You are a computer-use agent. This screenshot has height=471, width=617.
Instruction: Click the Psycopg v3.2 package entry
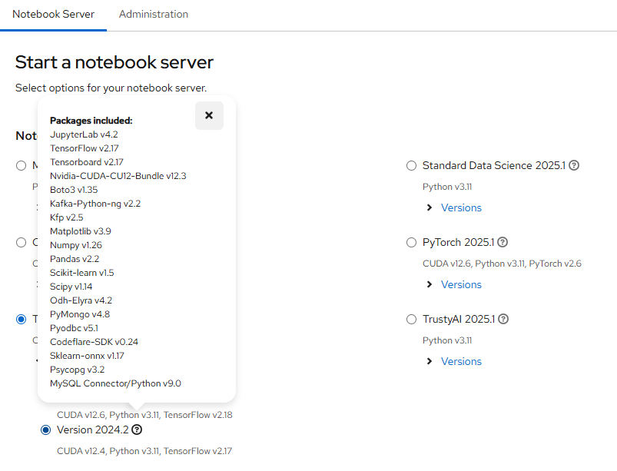click(x=77, y=370)
